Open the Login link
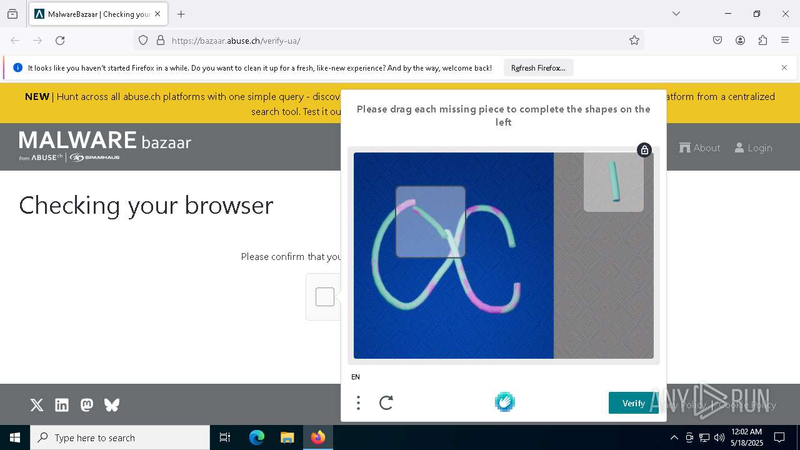The height and width of the screenshot is (450, 800). (753, 147)
